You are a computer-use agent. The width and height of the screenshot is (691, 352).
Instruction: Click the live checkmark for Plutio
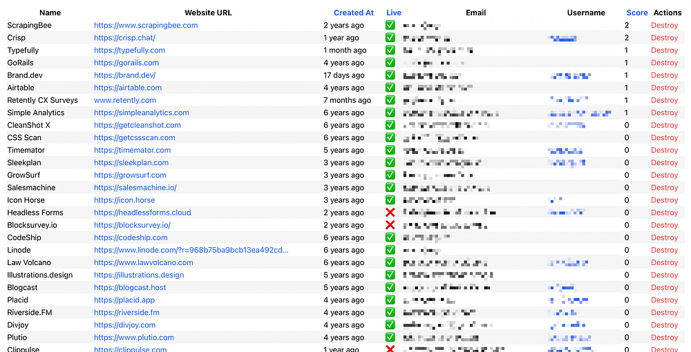pos(390,338)
